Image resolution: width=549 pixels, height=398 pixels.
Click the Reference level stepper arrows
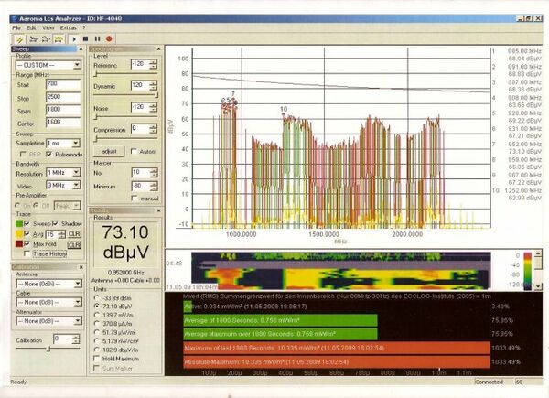[x=154, y=64]
